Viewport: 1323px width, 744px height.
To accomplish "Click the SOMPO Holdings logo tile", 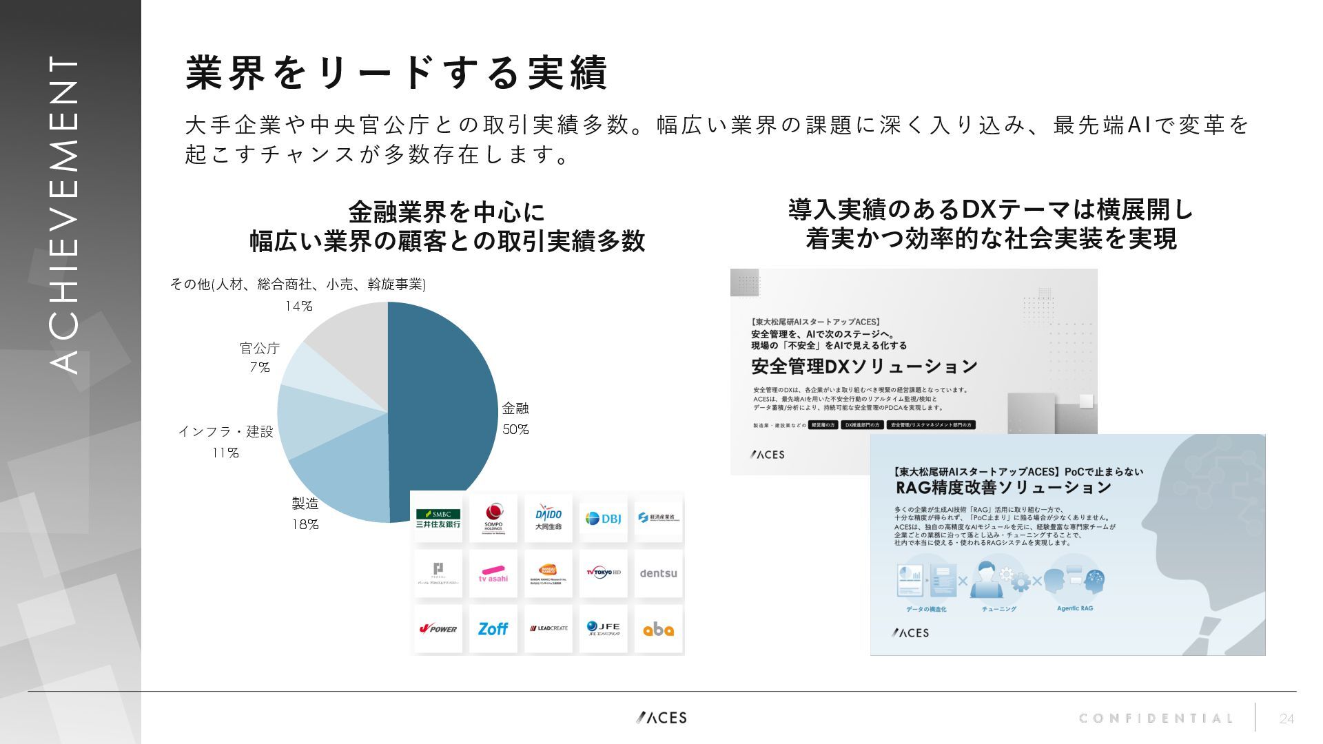I will pos(493,519).
